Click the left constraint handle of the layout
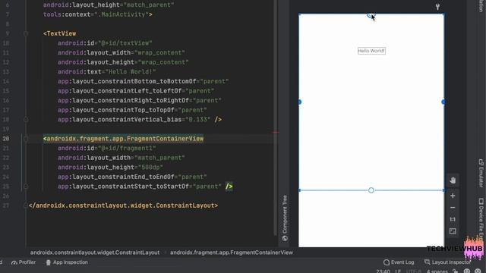Image resolution: width=486 pixels, height=273 pixels. (x=300, y=102)
